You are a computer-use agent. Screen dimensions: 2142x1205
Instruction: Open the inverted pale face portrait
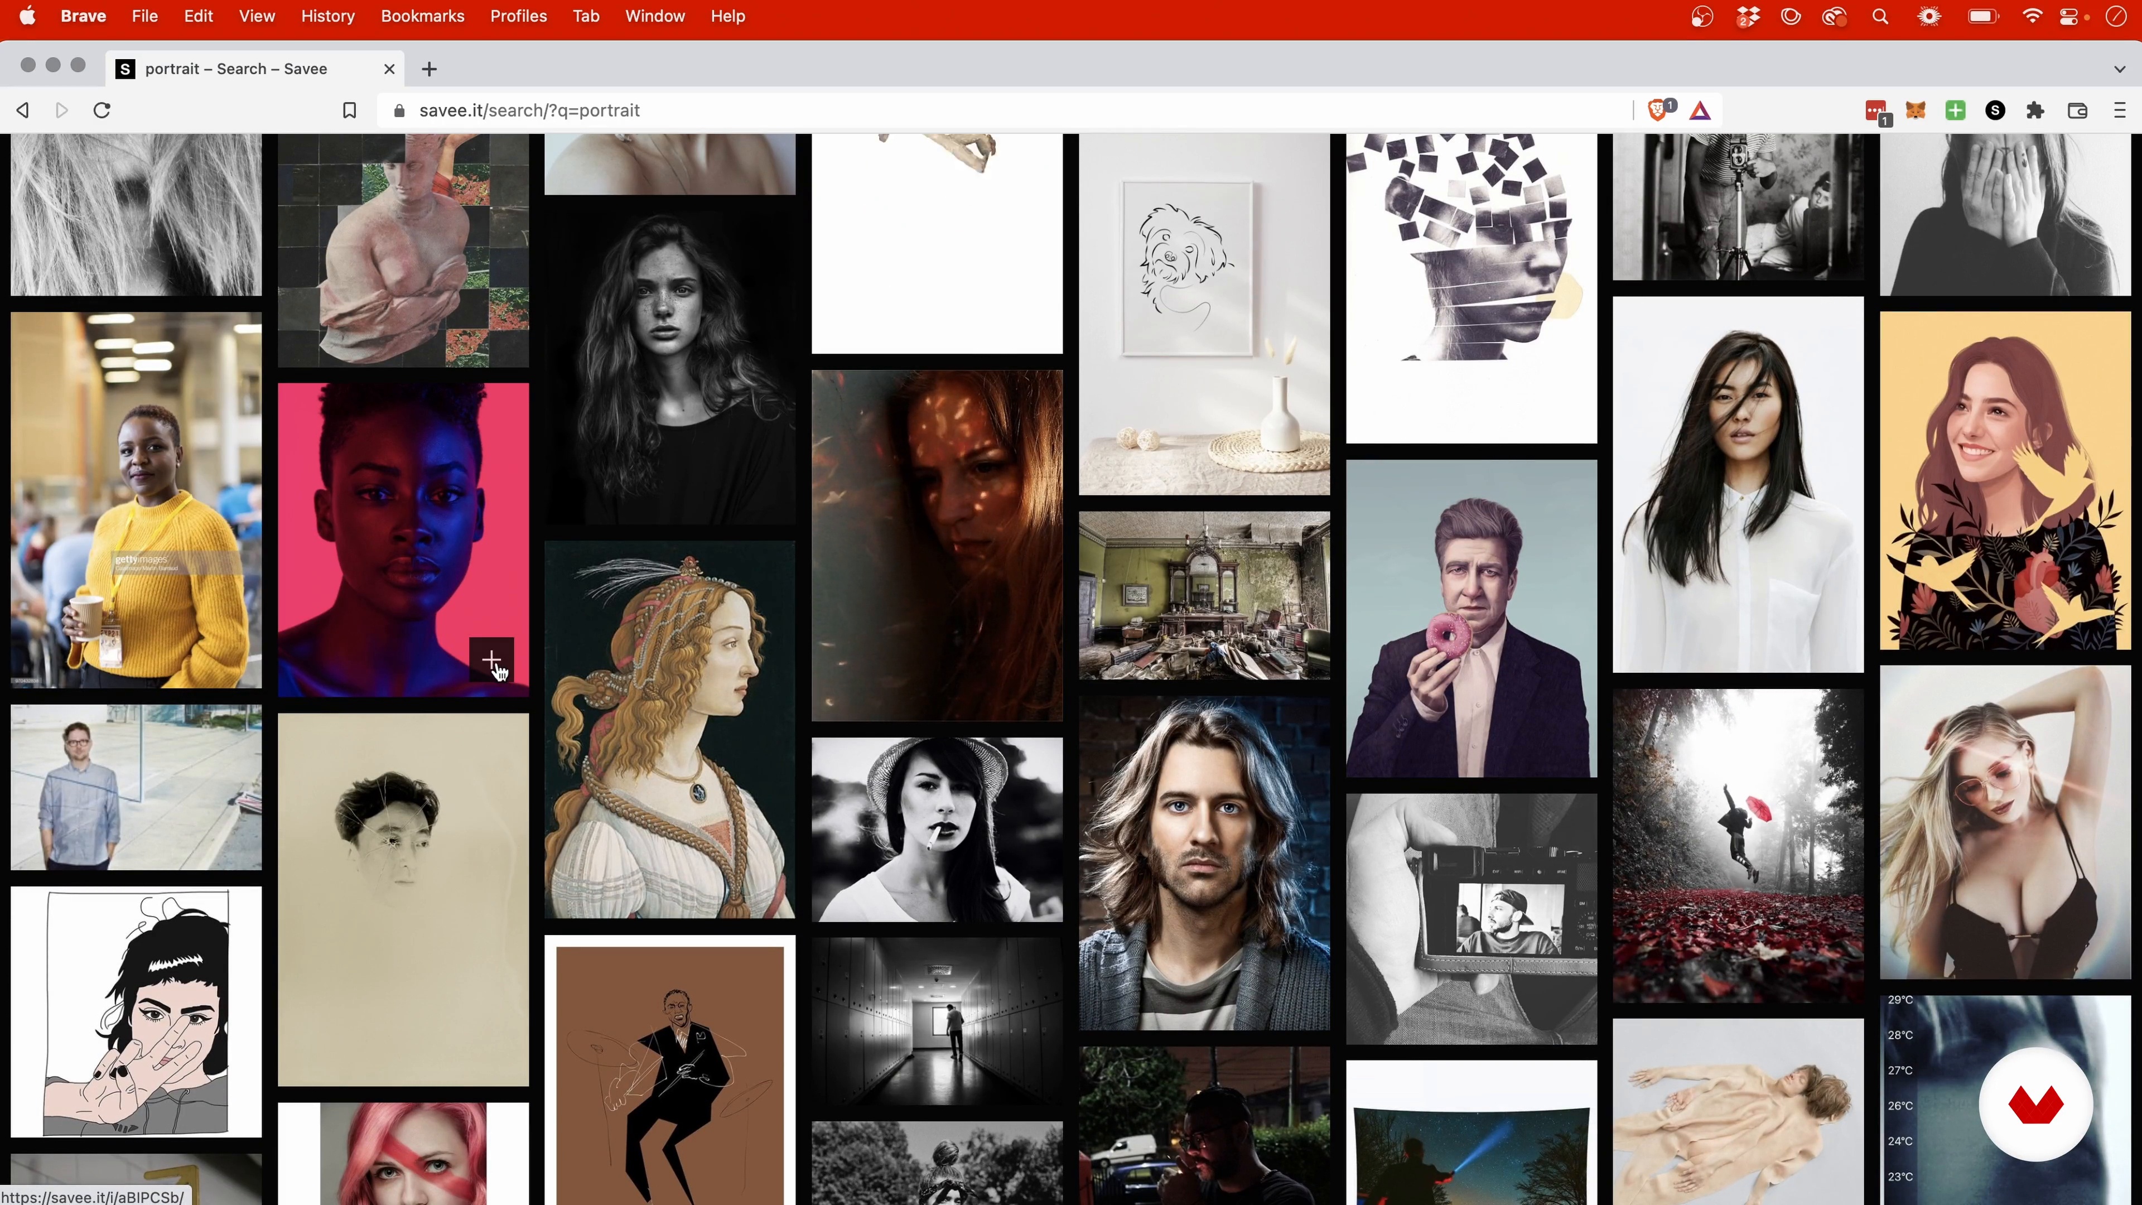(x=402, y=900)
